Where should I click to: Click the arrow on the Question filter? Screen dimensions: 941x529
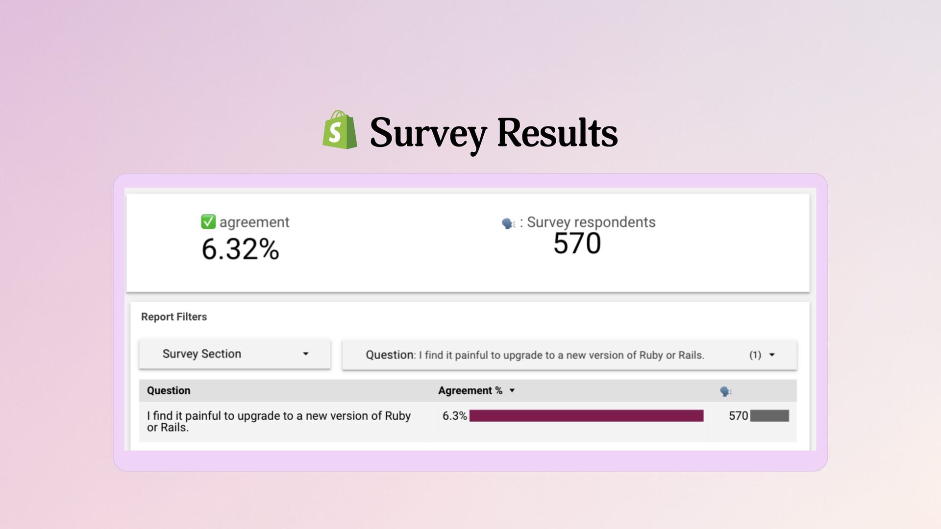(772, 355)
